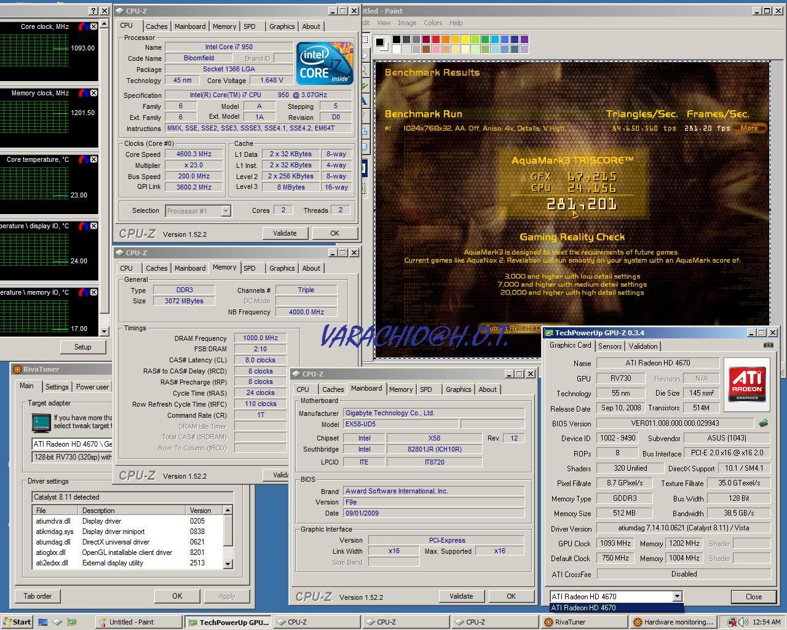Select atikmdag.sys row in driver list
This screenshot has height=630, width=787.
pos(128,532)
